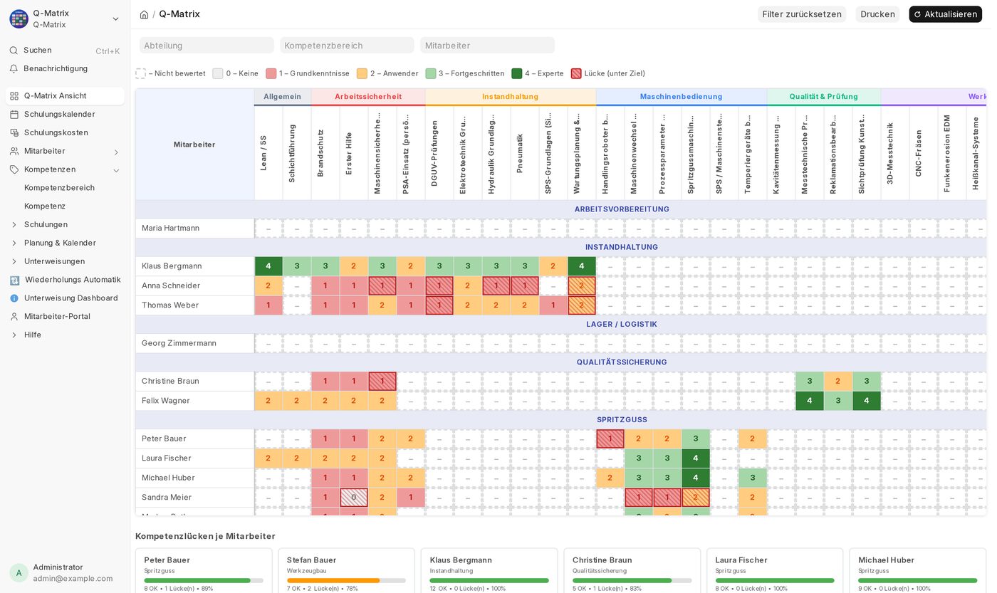
Task: Click the Unterweisung Dashboard info icon
Action: click(14, 298)
